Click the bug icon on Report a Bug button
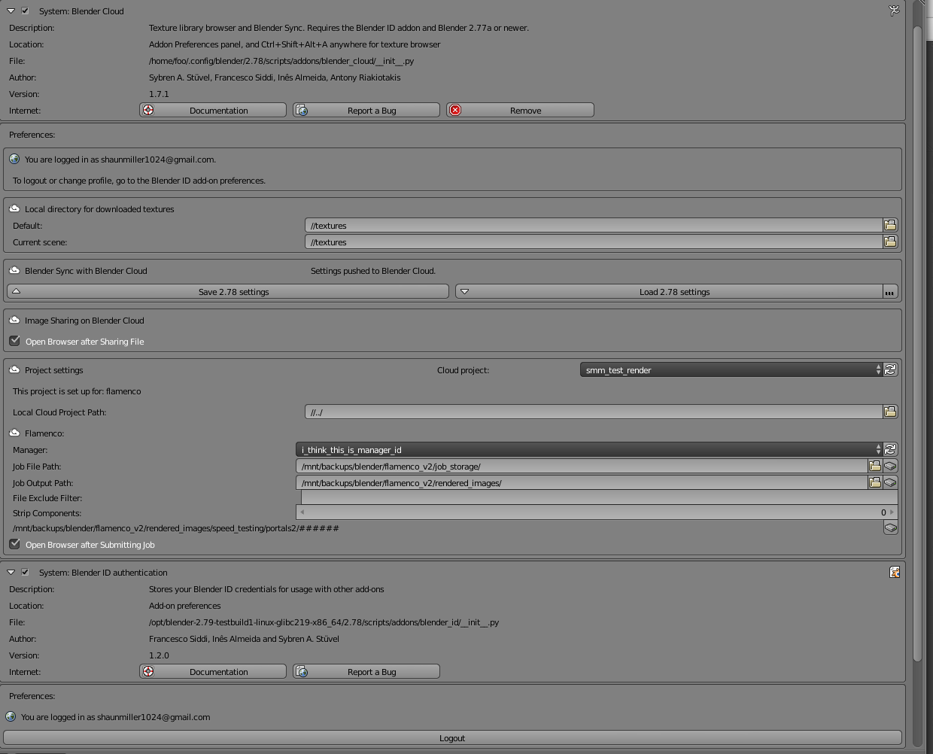 (302, 110)
